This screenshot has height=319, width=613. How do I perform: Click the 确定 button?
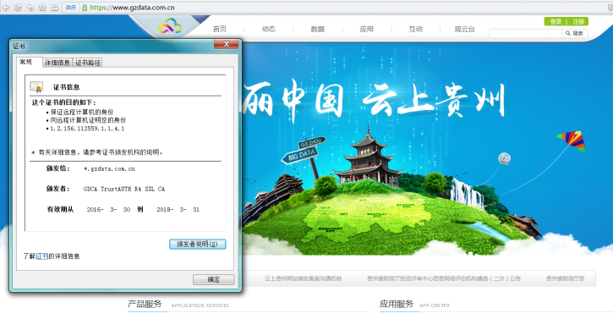click(213, 279)
